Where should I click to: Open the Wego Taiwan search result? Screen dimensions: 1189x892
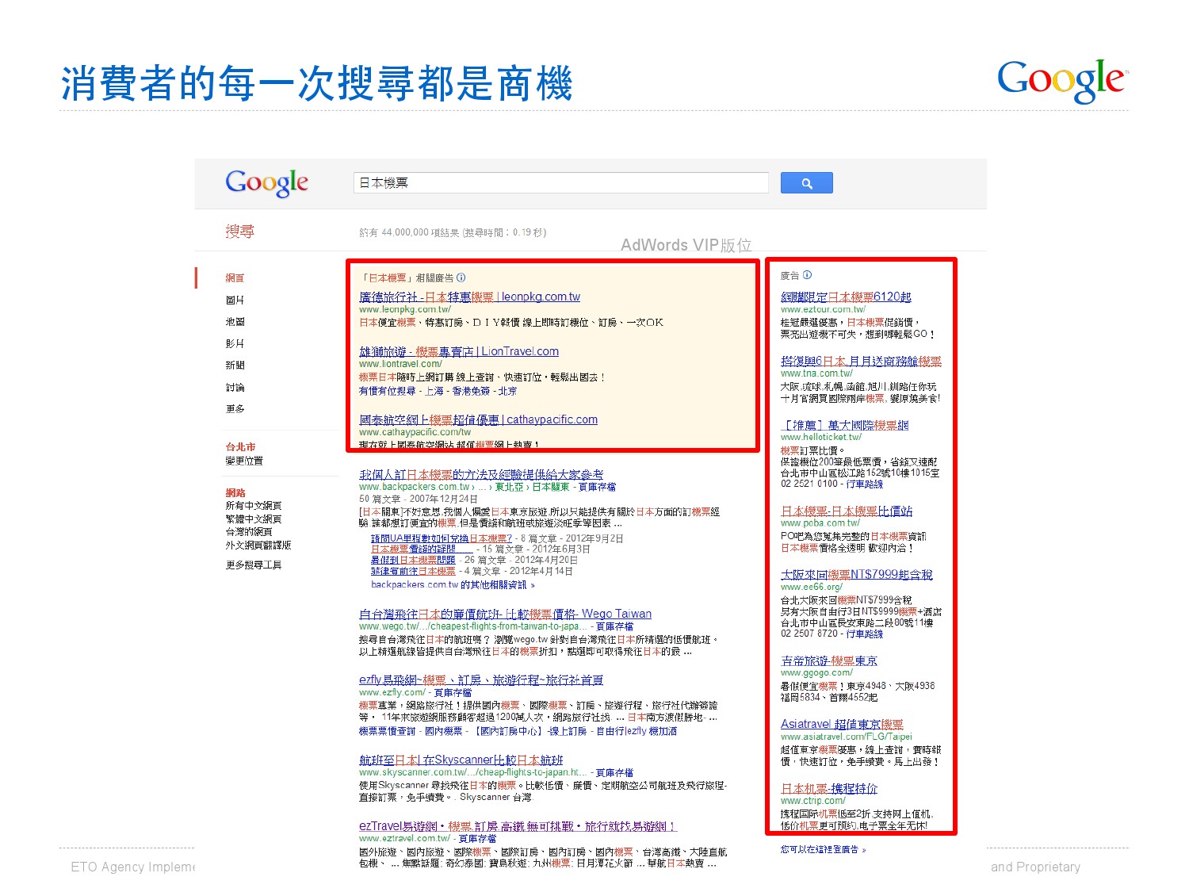pos(505,614)
